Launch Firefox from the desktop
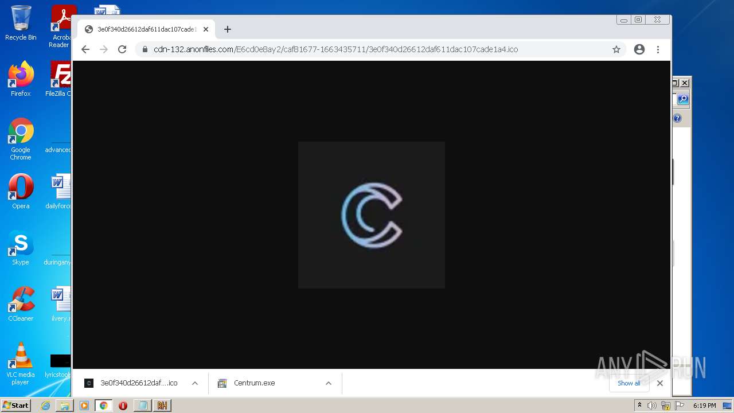Screen dimensions: 734x413 (21, 79)
